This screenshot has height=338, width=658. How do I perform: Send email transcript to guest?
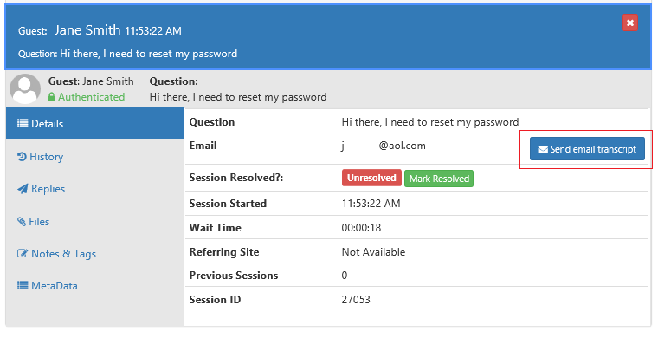tap(587, 149)
